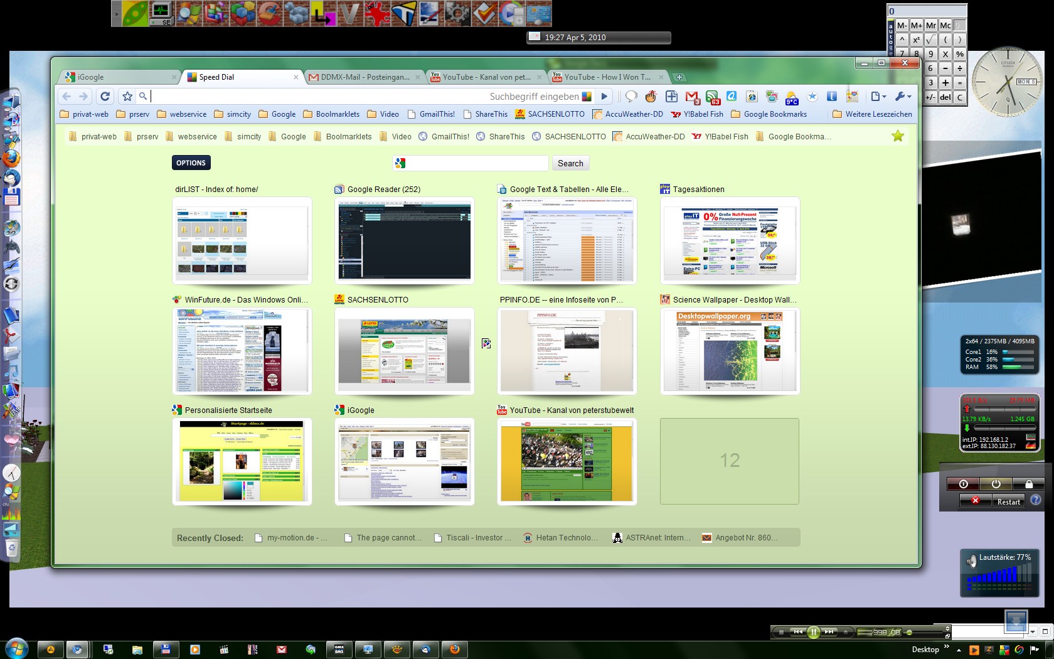Open the Gmail checker extension icon
Screen dimensions: 1054x659
691,97
